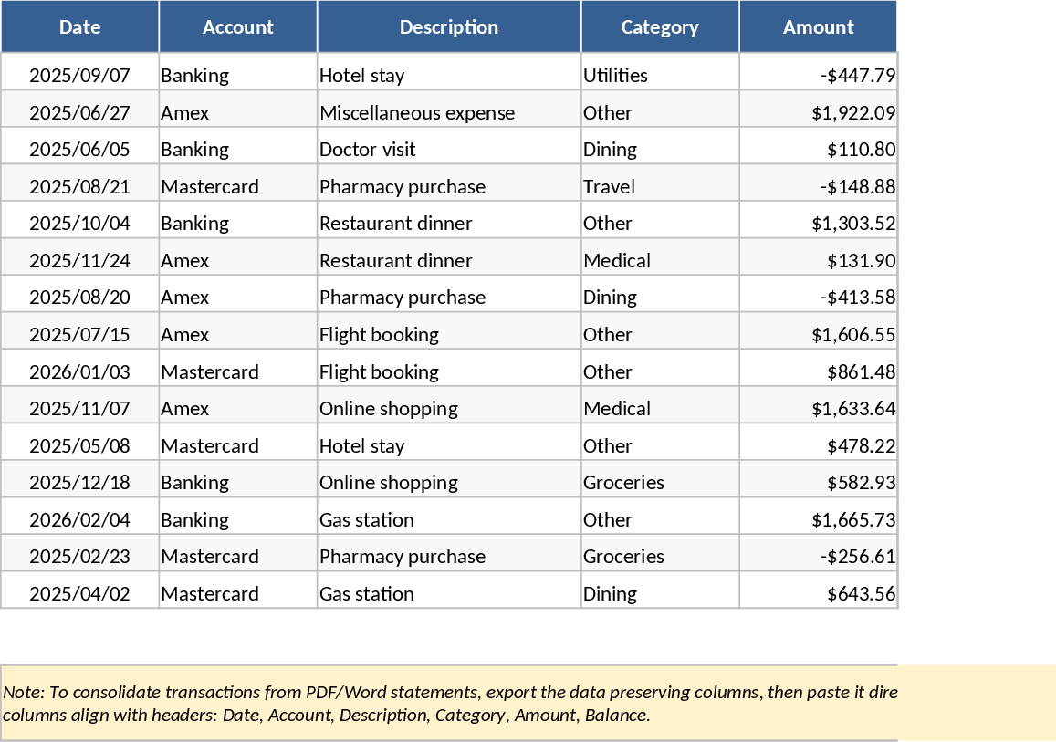Click the amount -$256.61

click(x=818, y=557)
